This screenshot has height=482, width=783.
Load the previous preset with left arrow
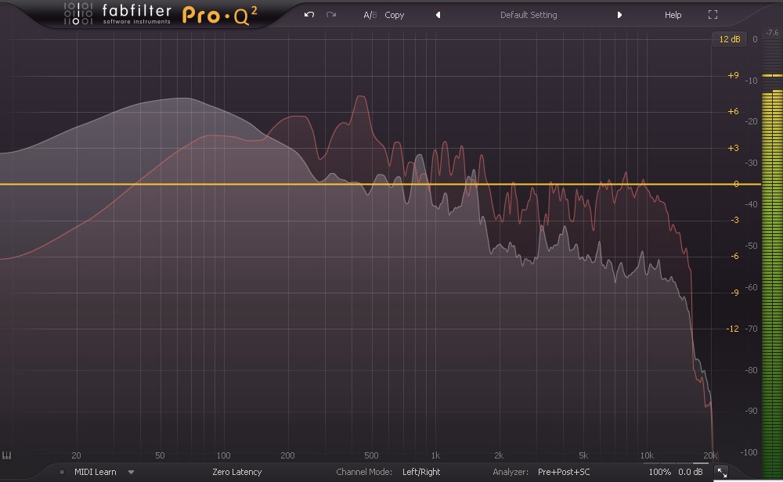pyautogui.click(x=438, y=15)
